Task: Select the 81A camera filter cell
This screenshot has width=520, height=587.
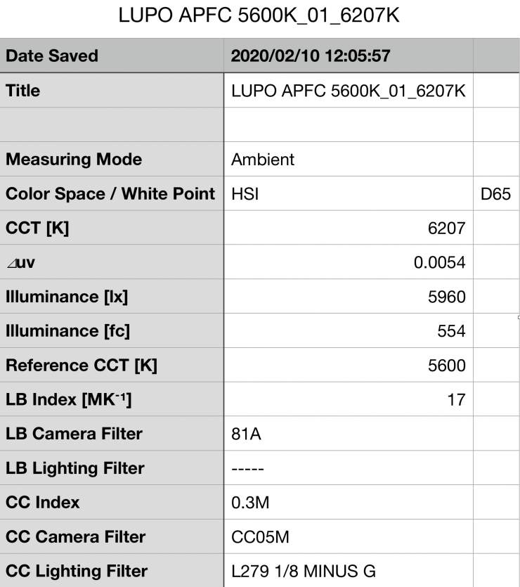Action: point(348,434)
